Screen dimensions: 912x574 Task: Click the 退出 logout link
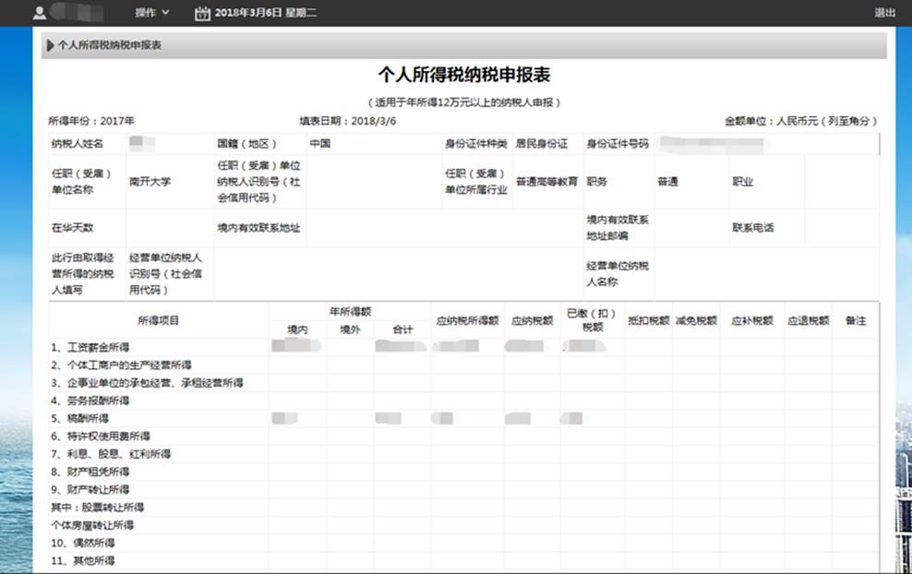coord(884,13)
